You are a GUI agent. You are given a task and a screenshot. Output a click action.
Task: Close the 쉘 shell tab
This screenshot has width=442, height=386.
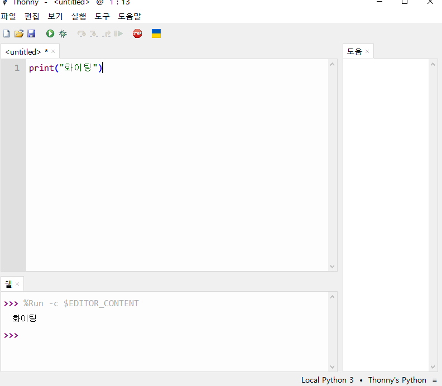point(17,284)
